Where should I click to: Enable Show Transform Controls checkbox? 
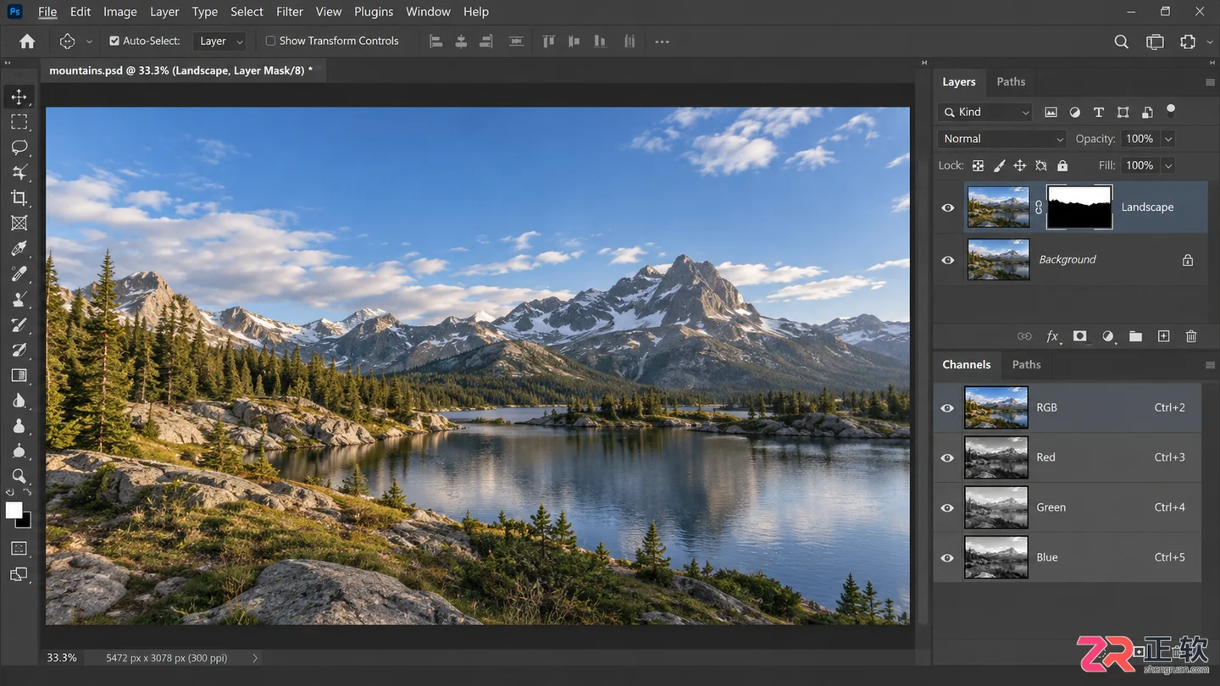click(270, 41)
